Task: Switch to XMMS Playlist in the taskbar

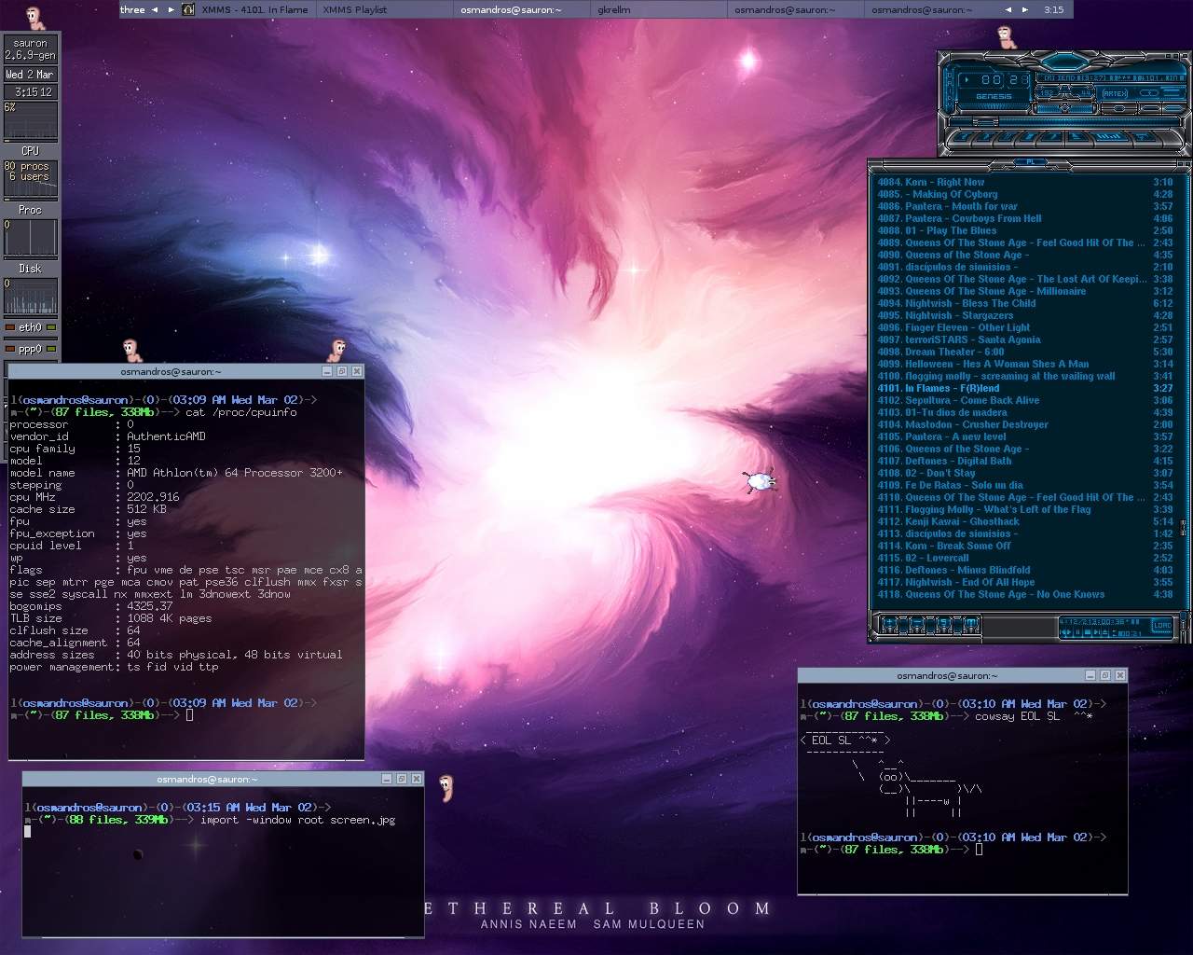Action: [354, 9]
